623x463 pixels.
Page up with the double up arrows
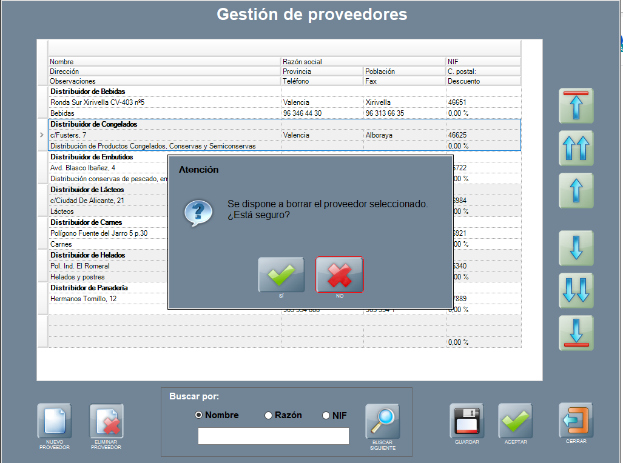coord(576,148)
